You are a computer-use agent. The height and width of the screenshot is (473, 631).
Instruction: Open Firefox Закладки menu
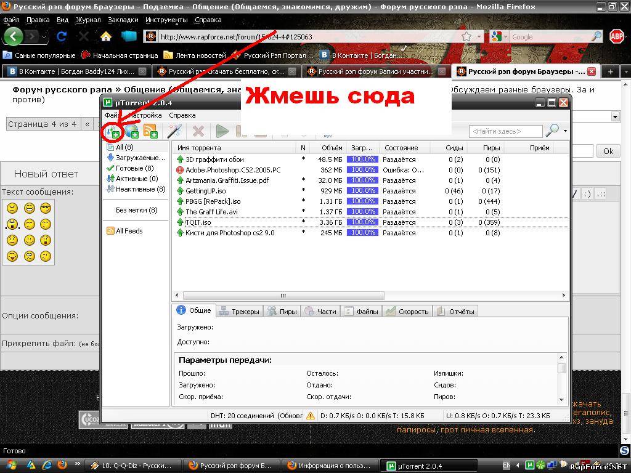point(123,20)
